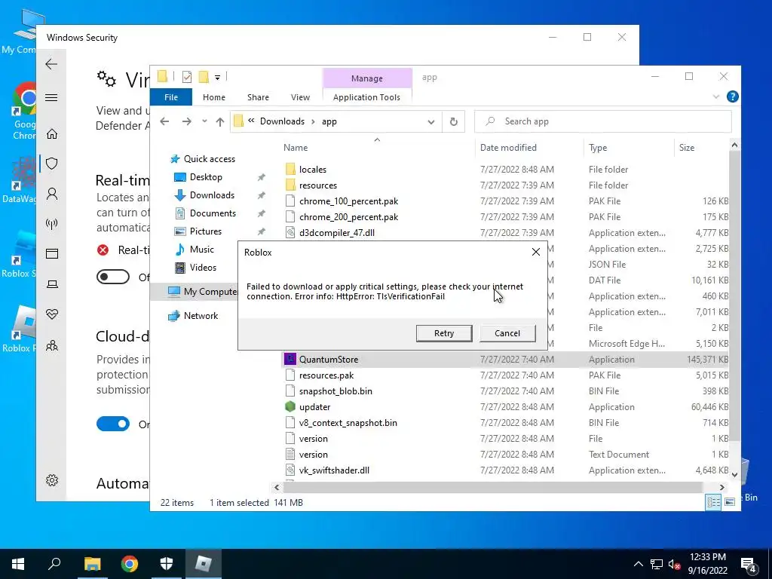Go up one folder level
Image resolution: width=772 pixels, height=579 pixels.
point(219,121)
